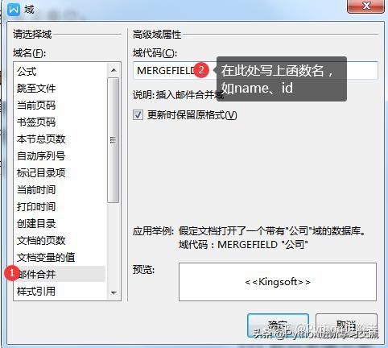The height and width of the screenshot is (348, 388).
Task: Click the field list scrollbar thumb
Action: [114, 140]
